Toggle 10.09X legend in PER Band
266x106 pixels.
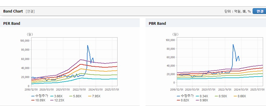tap(38, 100)
